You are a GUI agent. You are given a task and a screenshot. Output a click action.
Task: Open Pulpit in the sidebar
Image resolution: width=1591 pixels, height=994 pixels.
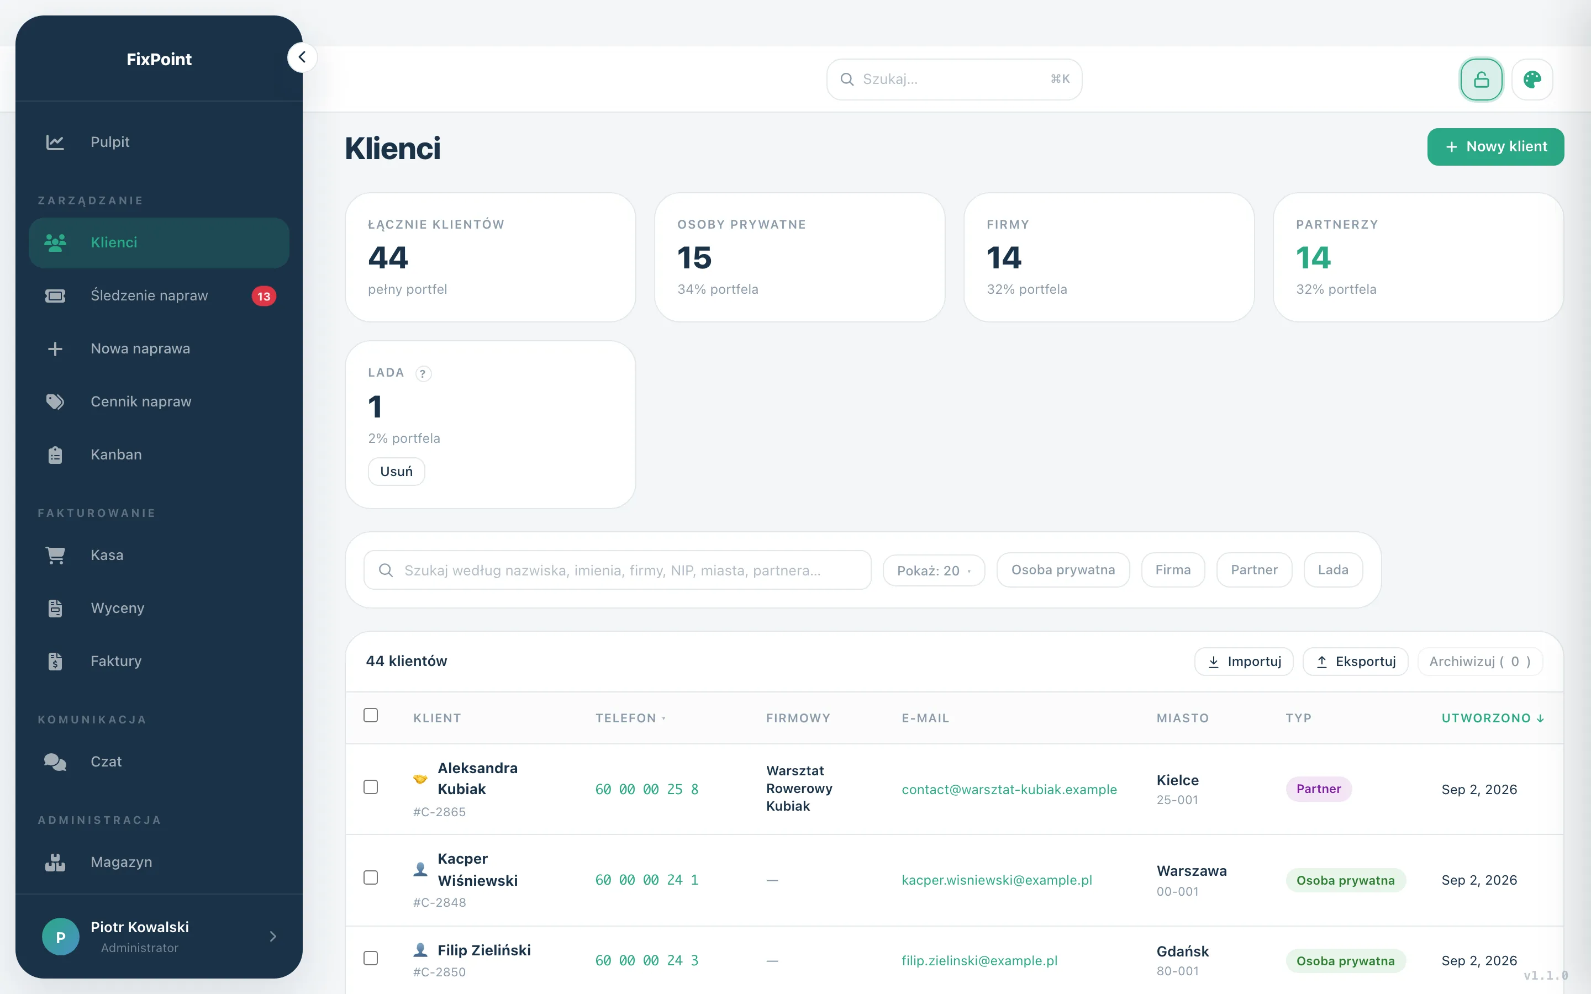point(159,142)
